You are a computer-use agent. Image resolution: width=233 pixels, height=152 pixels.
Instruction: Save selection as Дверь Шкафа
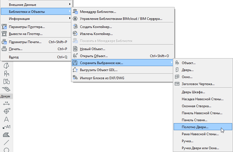pyautogui.click(x=203, y=92)
